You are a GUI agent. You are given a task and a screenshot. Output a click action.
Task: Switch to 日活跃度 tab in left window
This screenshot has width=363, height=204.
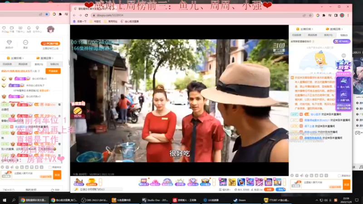pos(7,64)
